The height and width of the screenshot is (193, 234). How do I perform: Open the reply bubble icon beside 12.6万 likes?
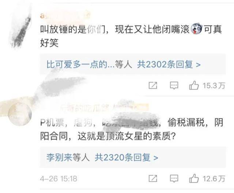click(174, 178)
